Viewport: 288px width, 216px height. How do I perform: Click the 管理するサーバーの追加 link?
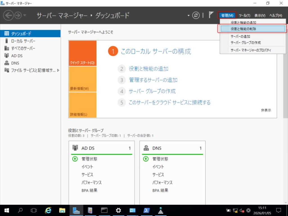click(x=153, y=80)
